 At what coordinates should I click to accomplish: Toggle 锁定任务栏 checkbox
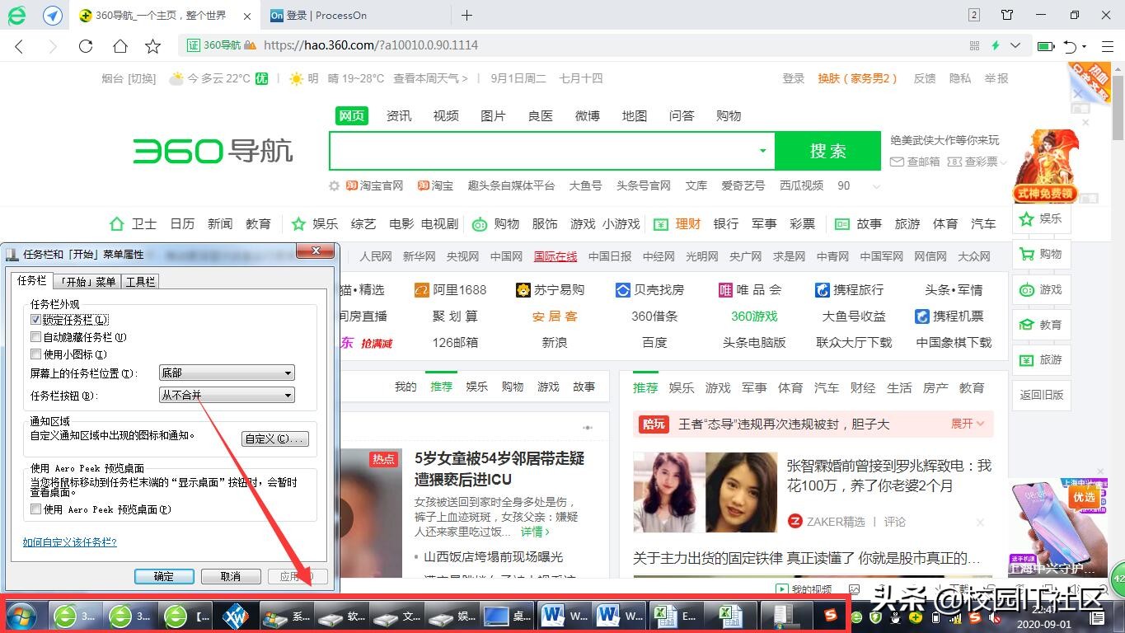tap(35, 319)
